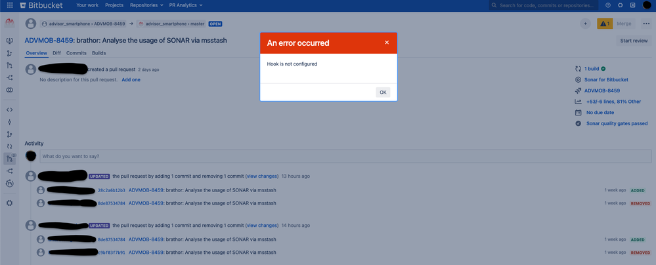
Task: Click the sidebar Create fork icon
Action: [10, 78]
